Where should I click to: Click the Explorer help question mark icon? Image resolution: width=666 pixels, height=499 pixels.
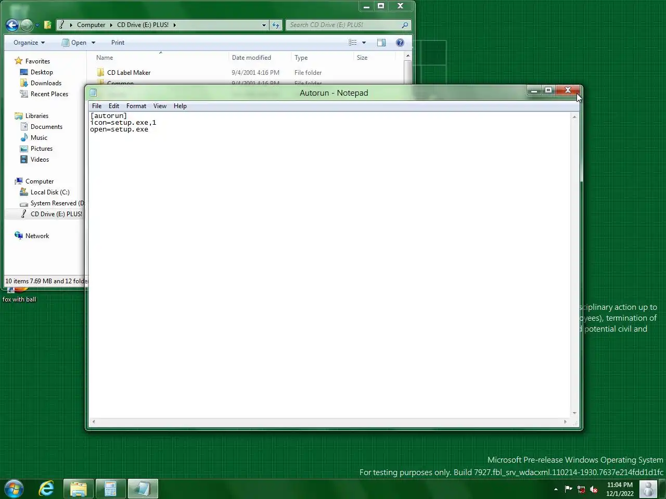point(400,43)
